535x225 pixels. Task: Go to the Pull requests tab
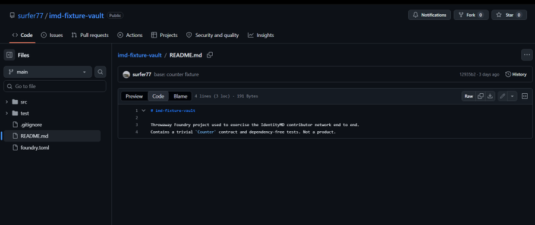point(90,35)
